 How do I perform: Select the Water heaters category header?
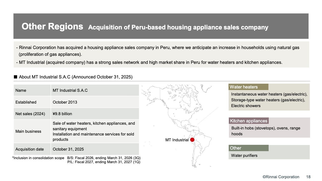pyautogui.click(x=248, y=87)
